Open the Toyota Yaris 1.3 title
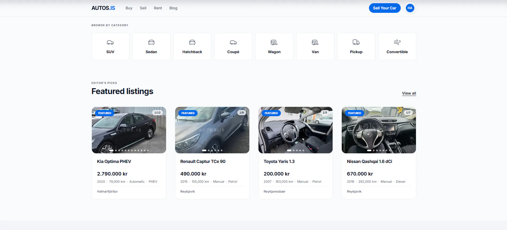The height and width of the screenshot is (230, 507). tap(279, 161)
